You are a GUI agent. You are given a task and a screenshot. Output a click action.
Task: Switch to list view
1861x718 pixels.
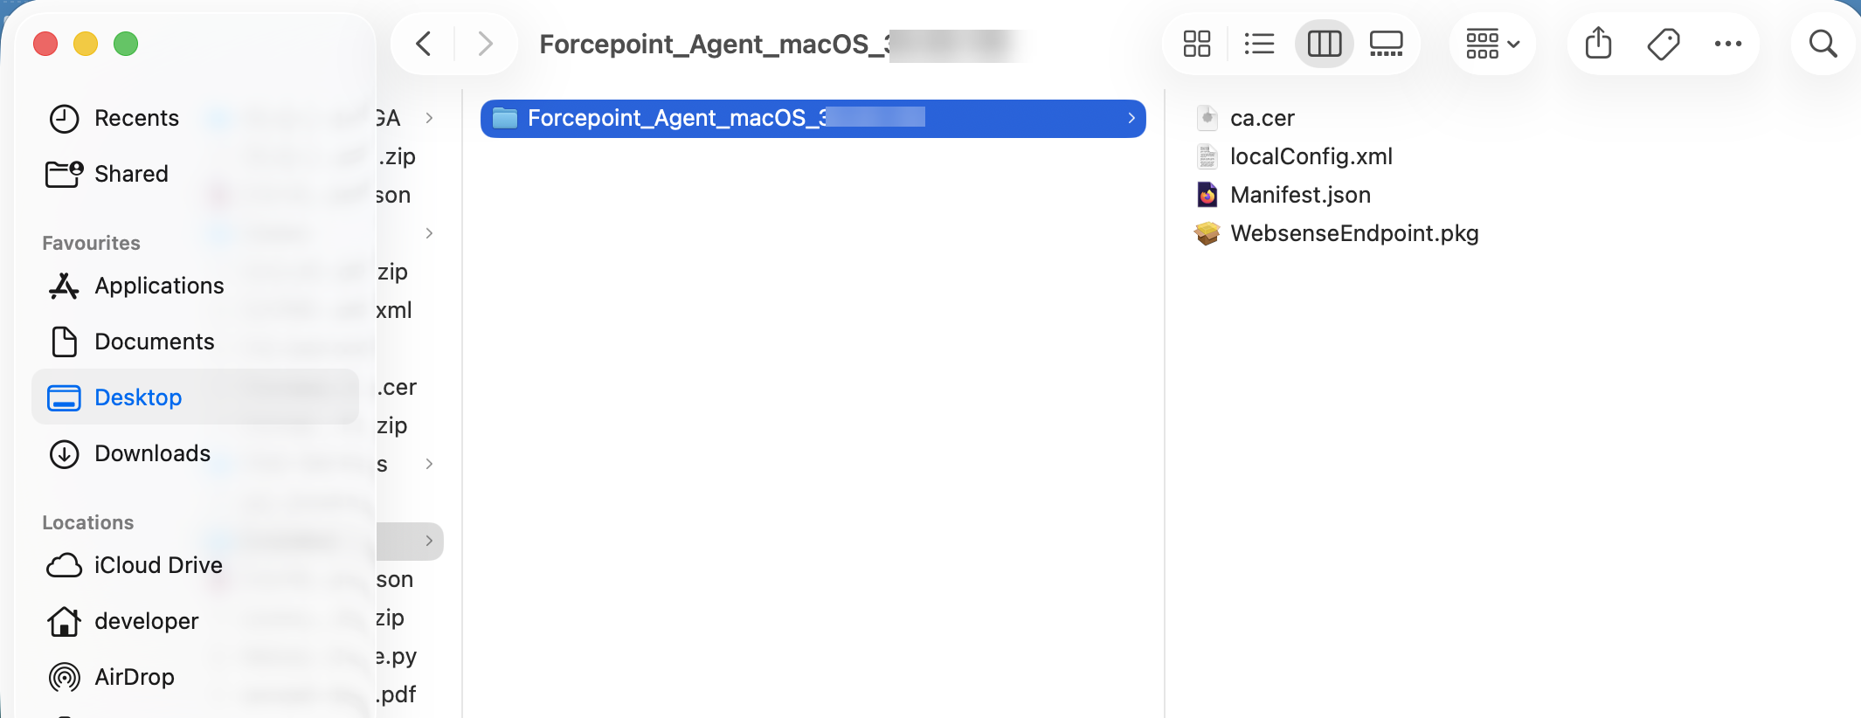pyautogui.click(x=1259, y=44)
